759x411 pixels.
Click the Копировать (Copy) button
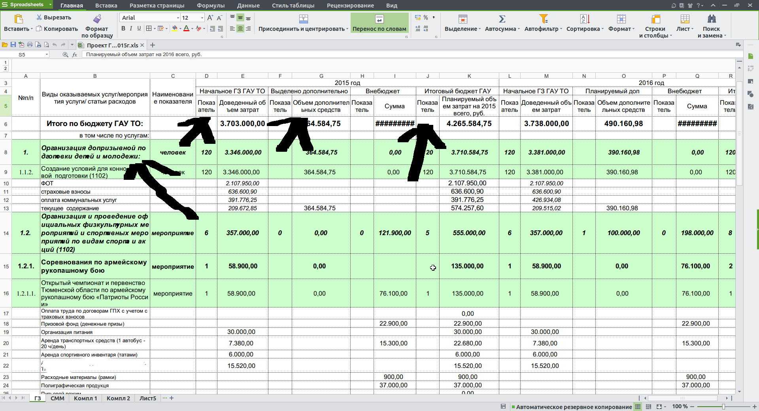pos(57,28)
